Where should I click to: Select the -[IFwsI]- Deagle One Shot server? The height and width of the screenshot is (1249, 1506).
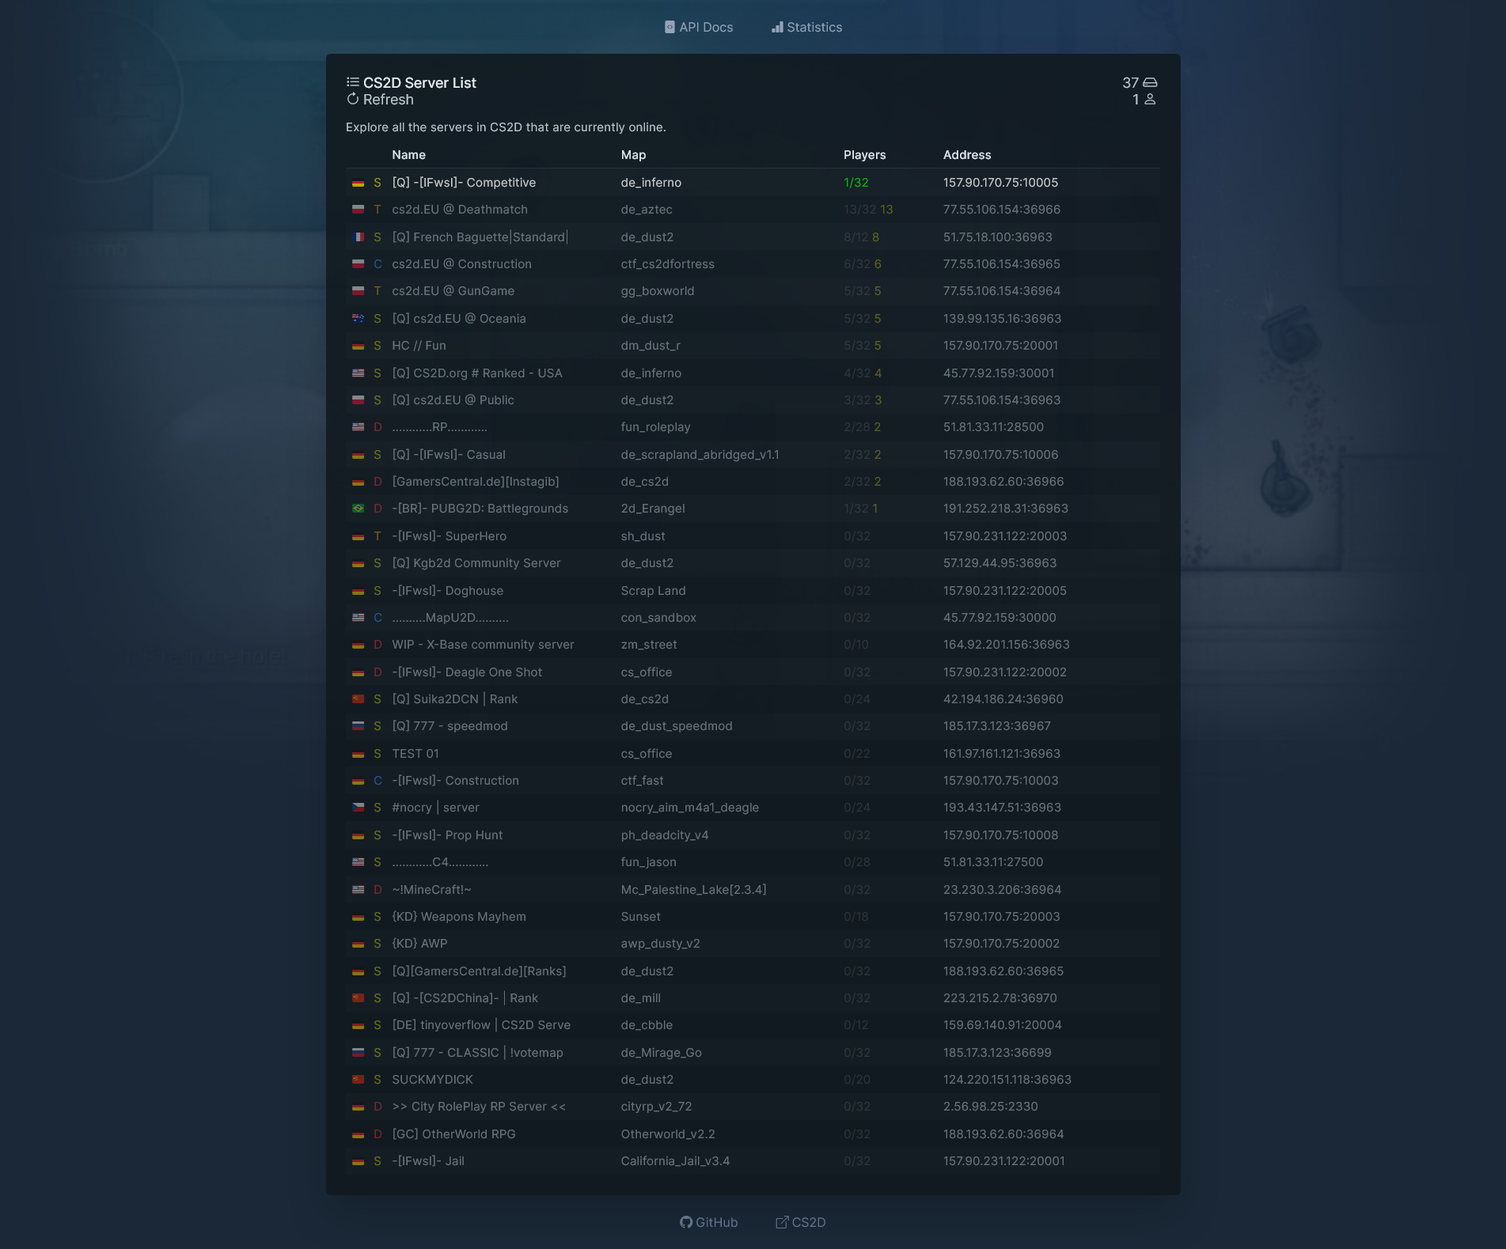coord(467,672)
